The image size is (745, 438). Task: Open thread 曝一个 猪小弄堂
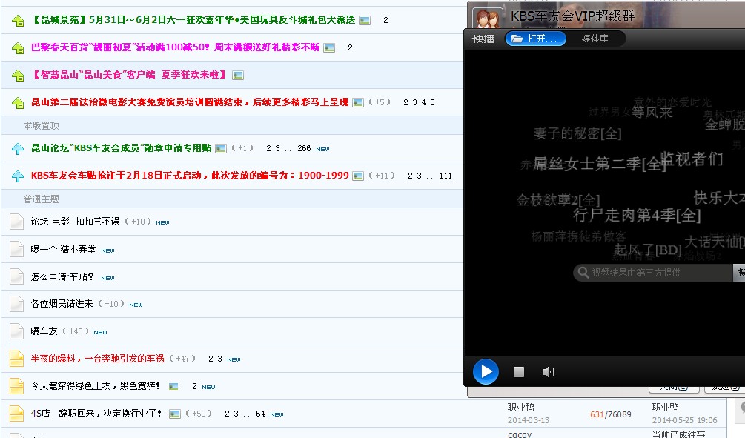(63, 250)
